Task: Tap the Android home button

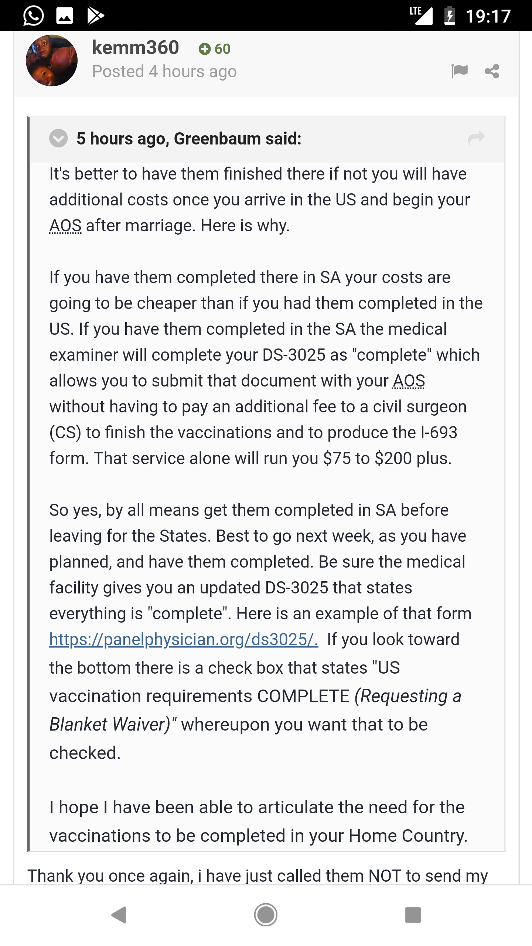Action: tap(266, 915)
